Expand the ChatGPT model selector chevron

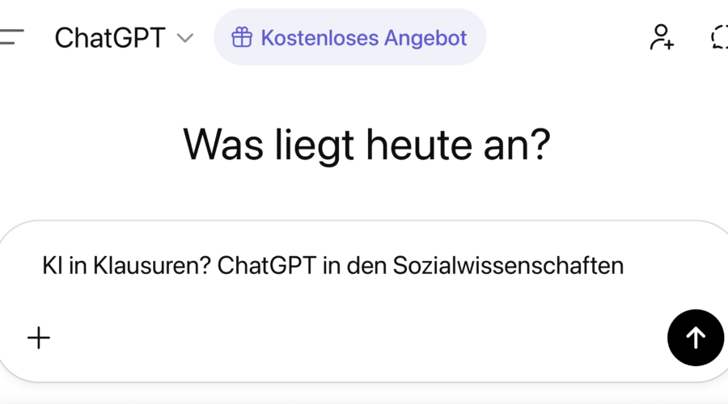(x=185, y=38)
